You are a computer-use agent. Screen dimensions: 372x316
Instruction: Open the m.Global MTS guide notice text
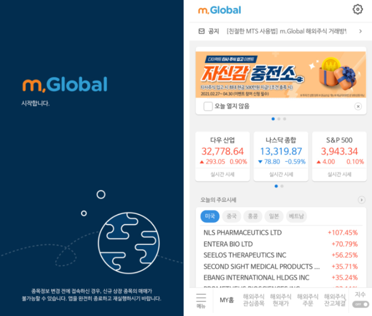tap(286, 31)
